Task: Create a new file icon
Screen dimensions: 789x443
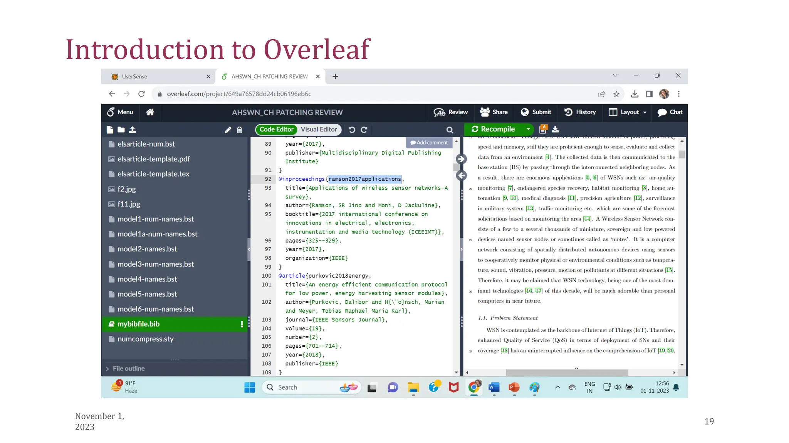Action: [x=110, y=130]
